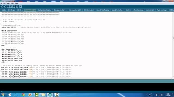174x97 pixels.
Task: Click the green Camtasia taskbar icon
Action: (x=37, y=95)
